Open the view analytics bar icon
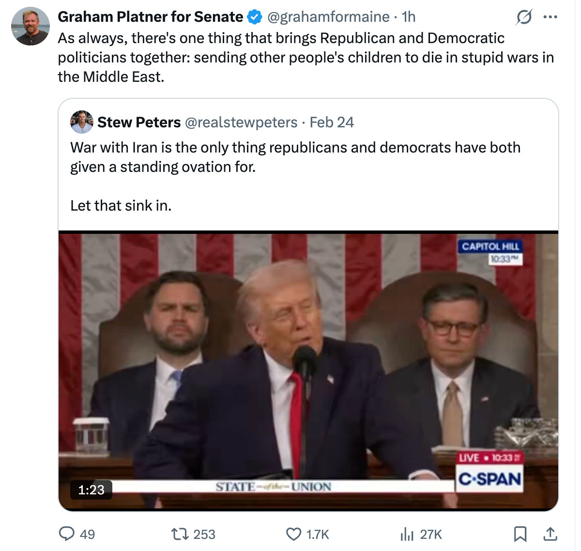Image resolution: width=581 pixels, height=551 pixels. click(407, 534)
